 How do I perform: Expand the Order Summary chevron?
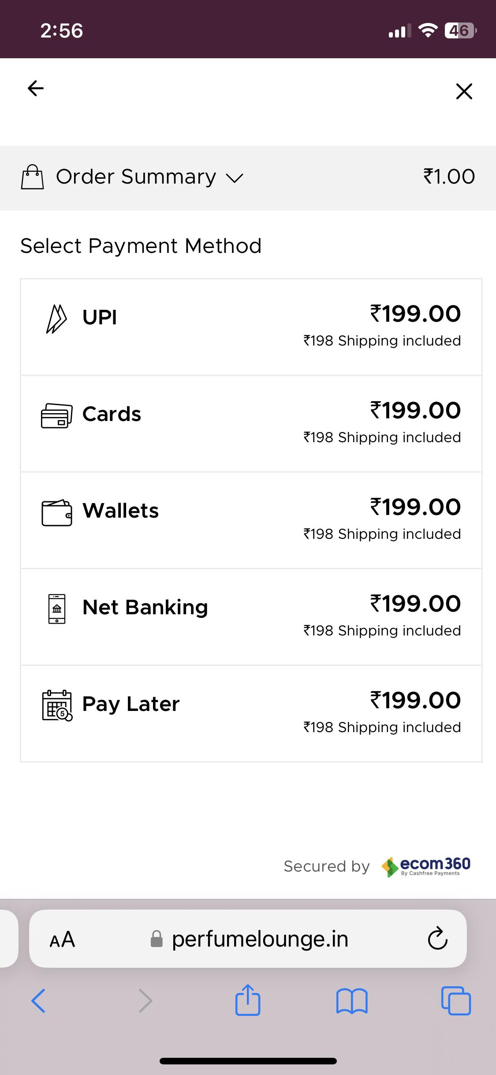point(235,178)
